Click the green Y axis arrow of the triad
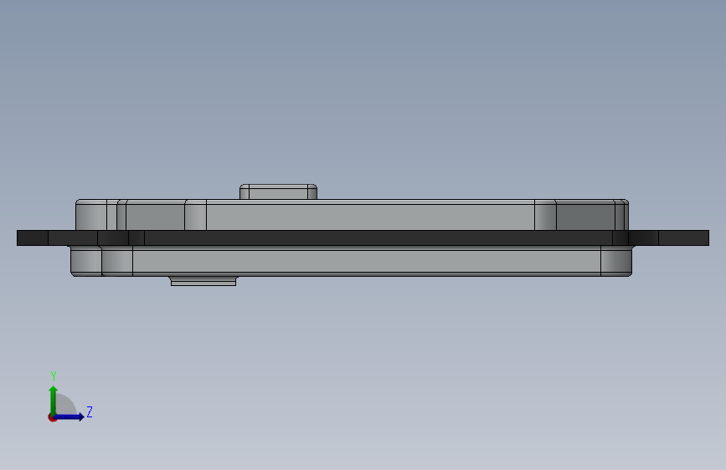 pos(54,400)
